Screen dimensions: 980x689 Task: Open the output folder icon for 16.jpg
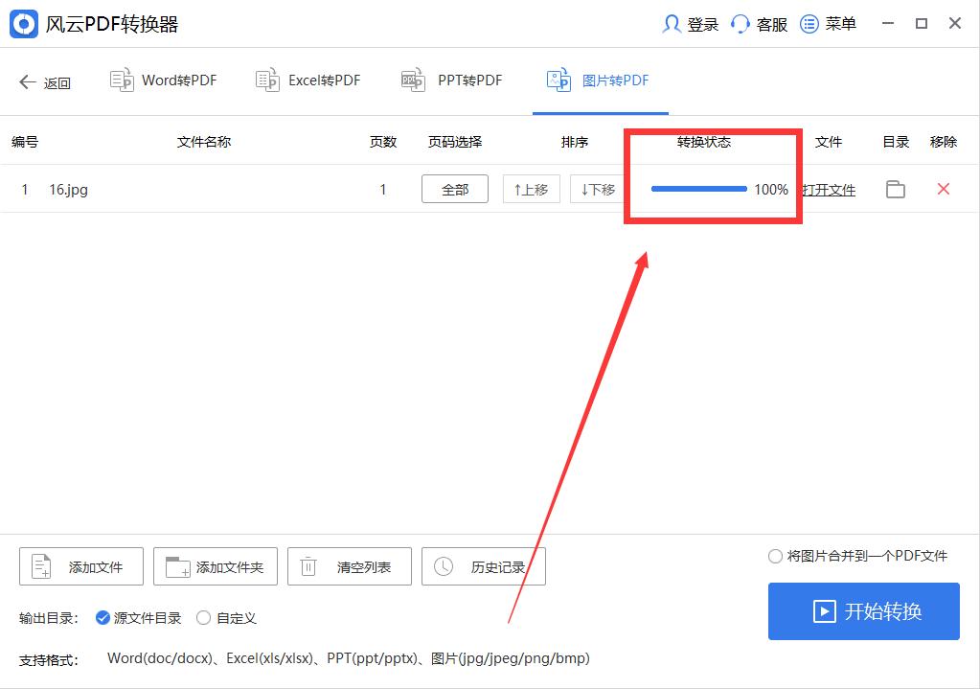896,189
